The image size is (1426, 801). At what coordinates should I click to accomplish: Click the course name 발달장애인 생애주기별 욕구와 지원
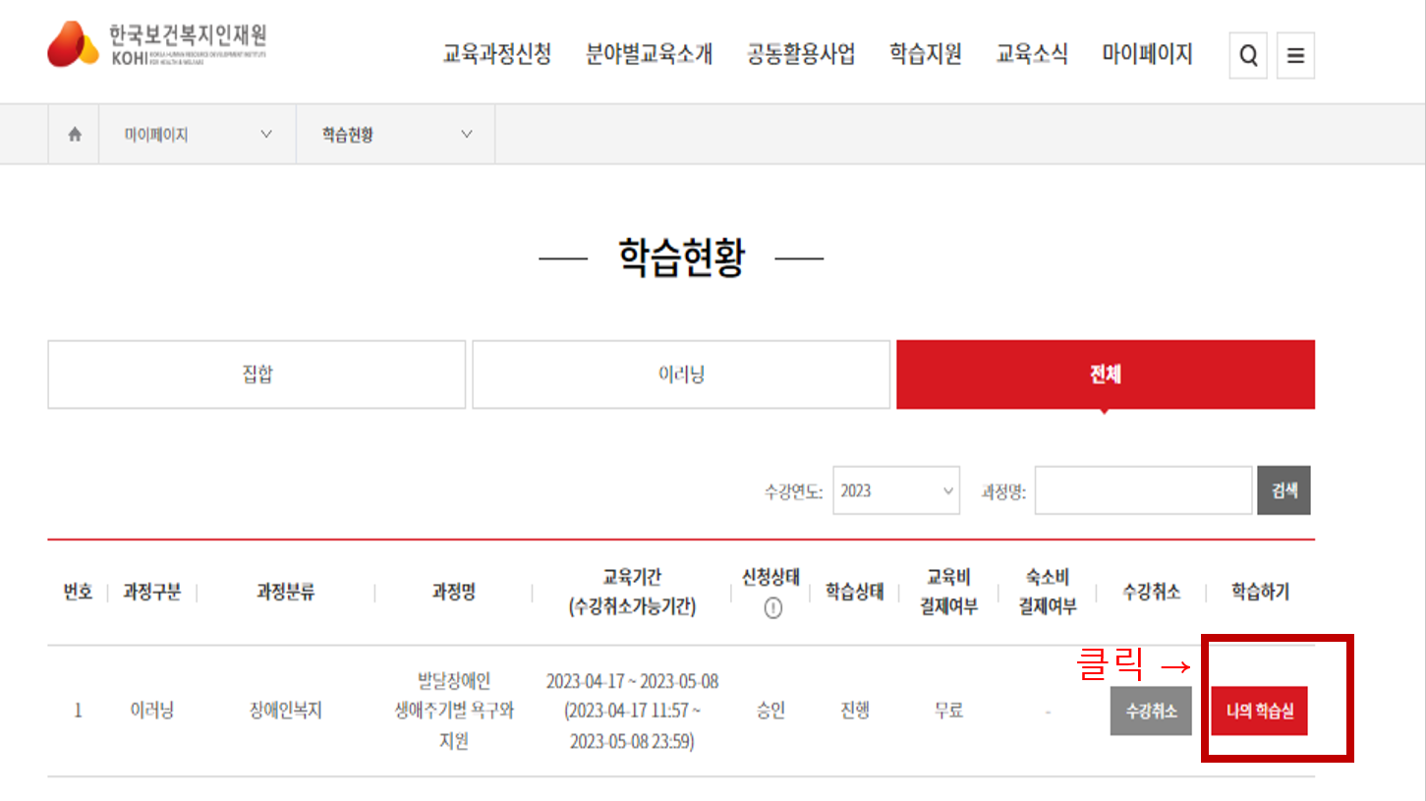pos(454,711)
